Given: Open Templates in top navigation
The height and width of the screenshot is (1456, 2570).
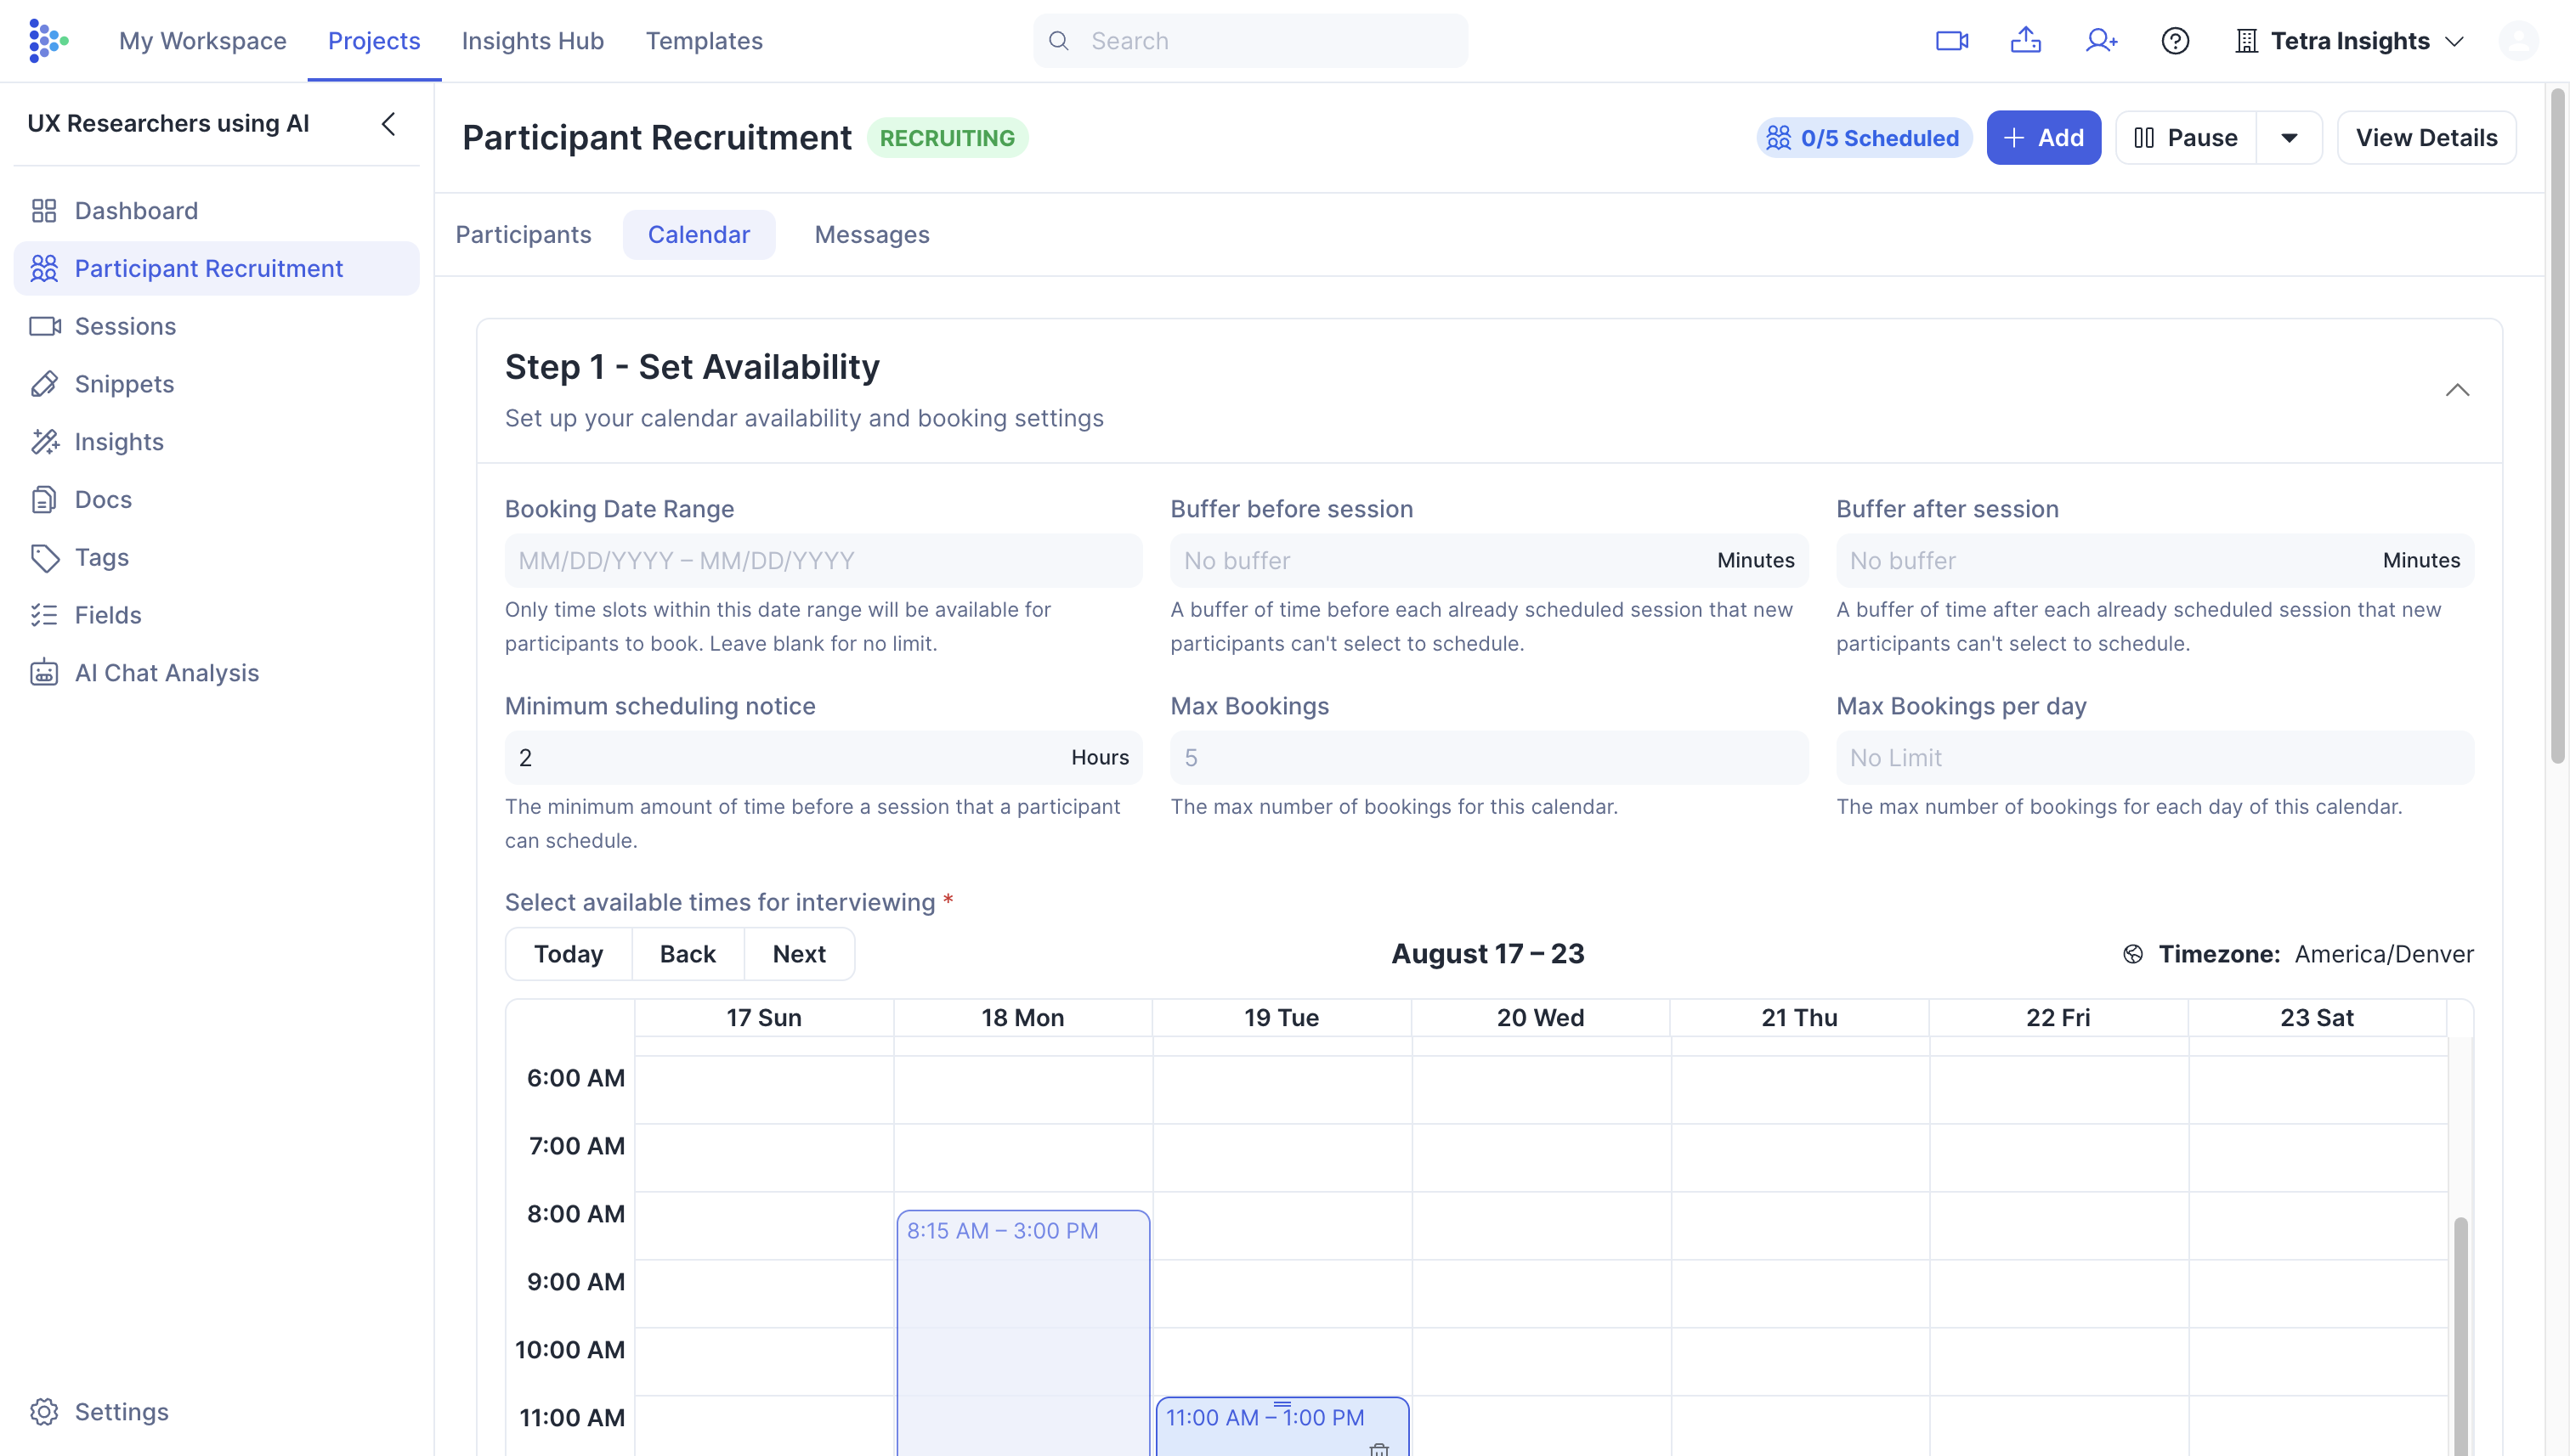Looking at the screenshot, I should point(705,41).
